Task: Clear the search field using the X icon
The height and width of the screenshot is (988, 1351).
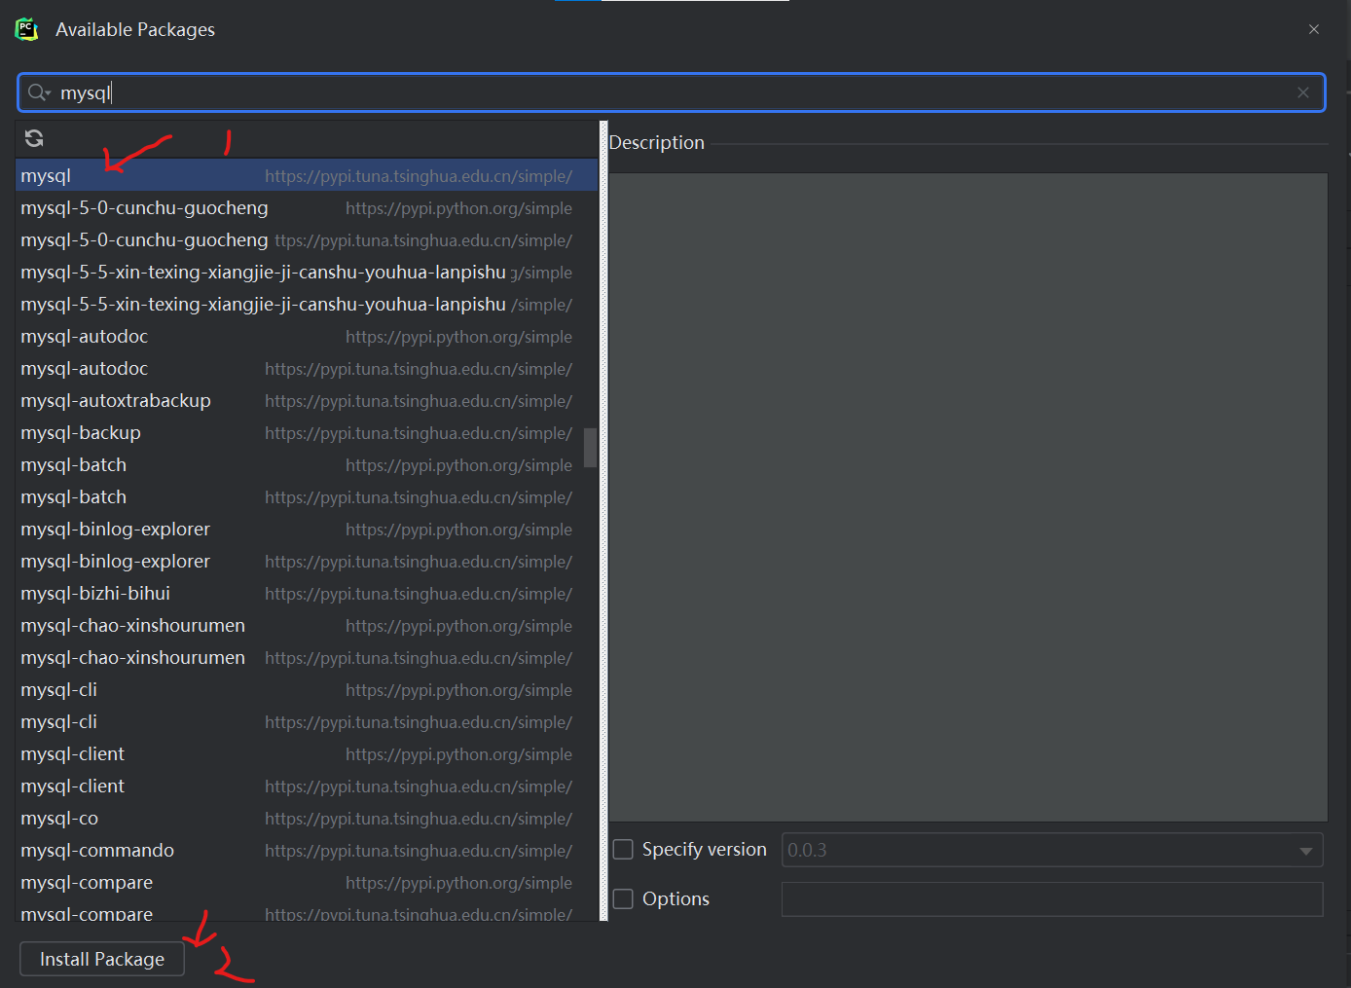Action: tap(1303, 92)
